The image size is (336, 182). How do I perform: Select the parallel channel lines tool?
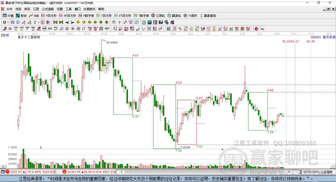(x=160, y=29)
